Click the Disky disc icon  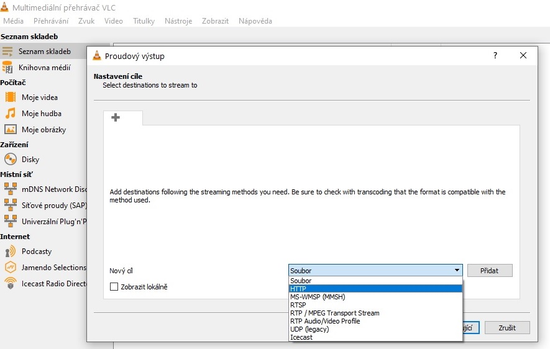pyautogui.click(x=11, y=159)
